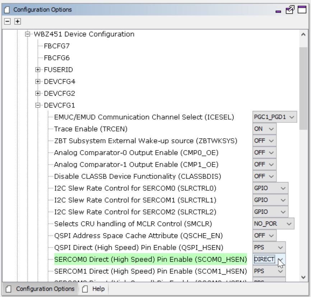
Task: Open the ICESEL PGC1_PGD1 dropdown
Action: [275, 117]
